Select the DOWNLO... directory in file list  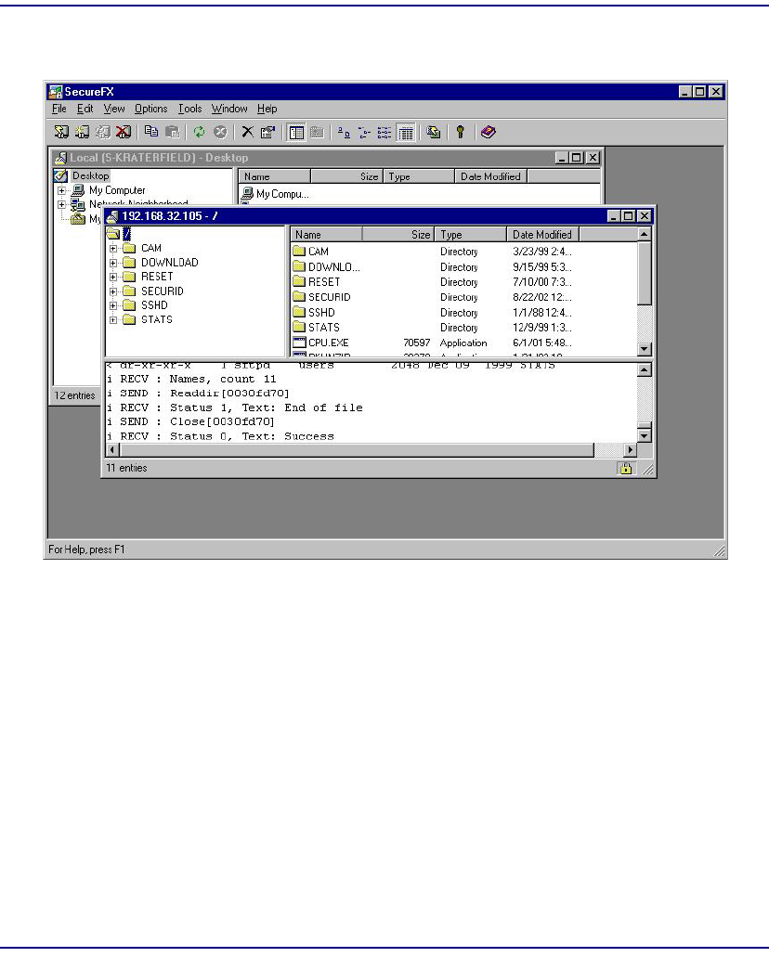point(327,266)
